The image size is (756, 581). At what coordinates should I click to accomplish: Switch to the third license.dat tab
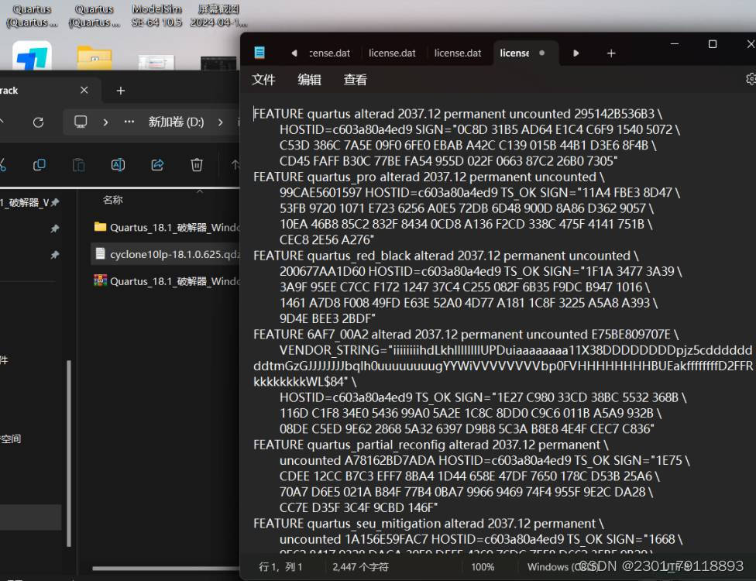pos(458,53)
